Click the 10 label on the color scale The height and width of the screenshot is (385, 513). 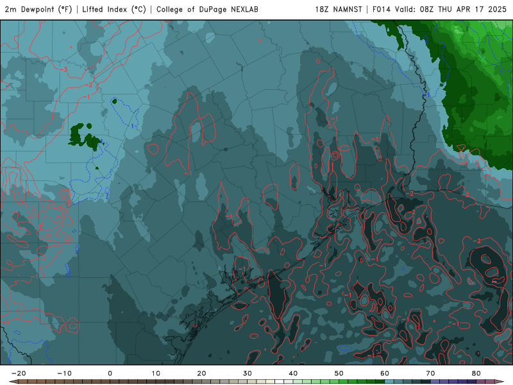pos(156,373)
